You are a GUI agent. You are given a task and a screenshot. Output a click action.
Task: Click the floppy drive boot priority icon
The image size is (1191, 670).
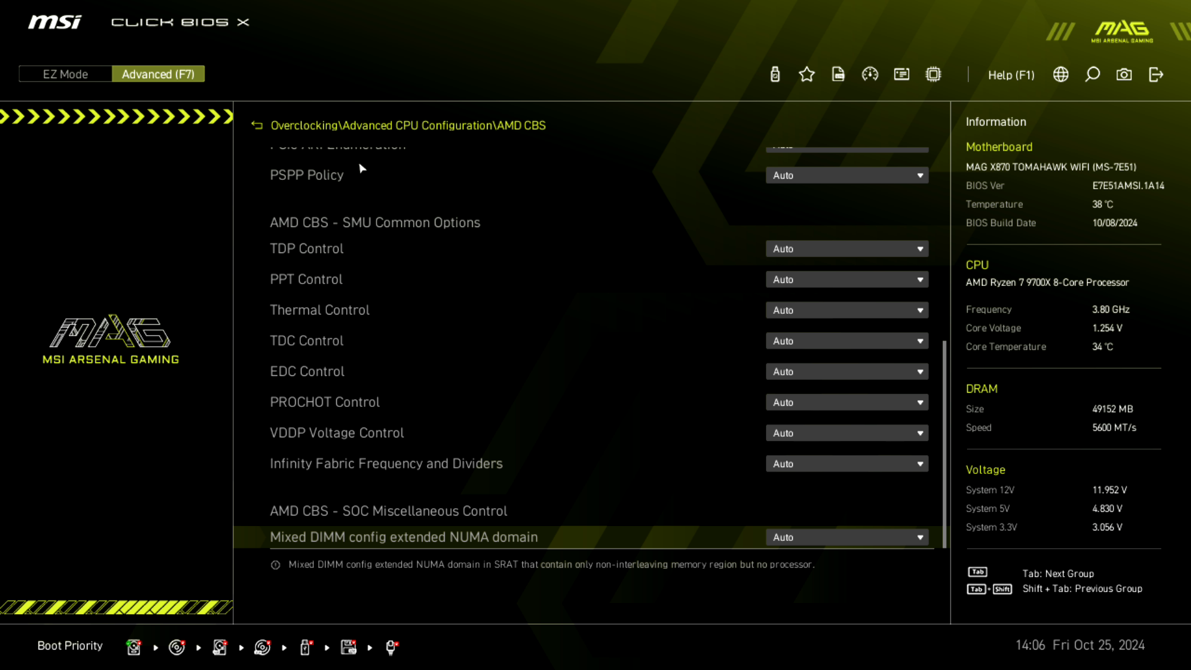(349, 647)
